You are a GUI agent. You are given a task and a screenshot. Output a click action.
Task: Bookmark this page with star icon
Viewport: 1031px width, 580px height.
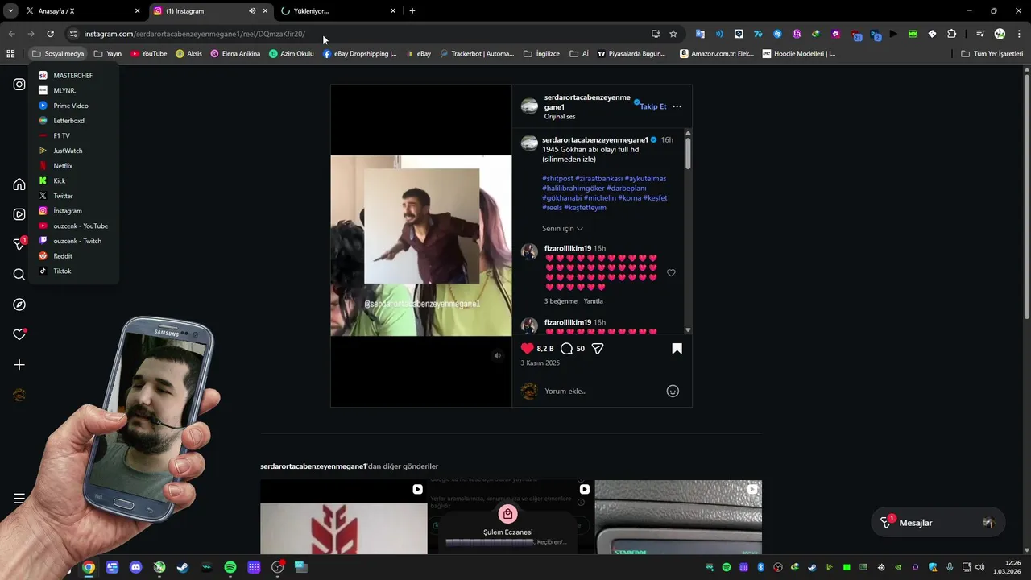tap(673, 34)
